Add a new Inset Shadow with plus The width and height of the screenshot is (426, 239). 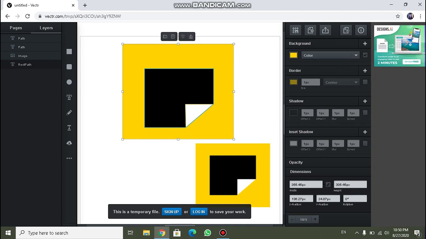coord(365,132)
